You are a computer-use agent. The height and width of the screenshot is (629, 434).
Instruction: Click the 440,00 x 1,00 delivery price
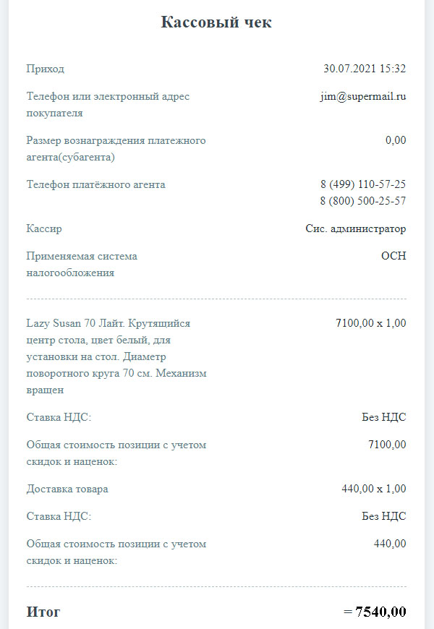click(374, 489)
